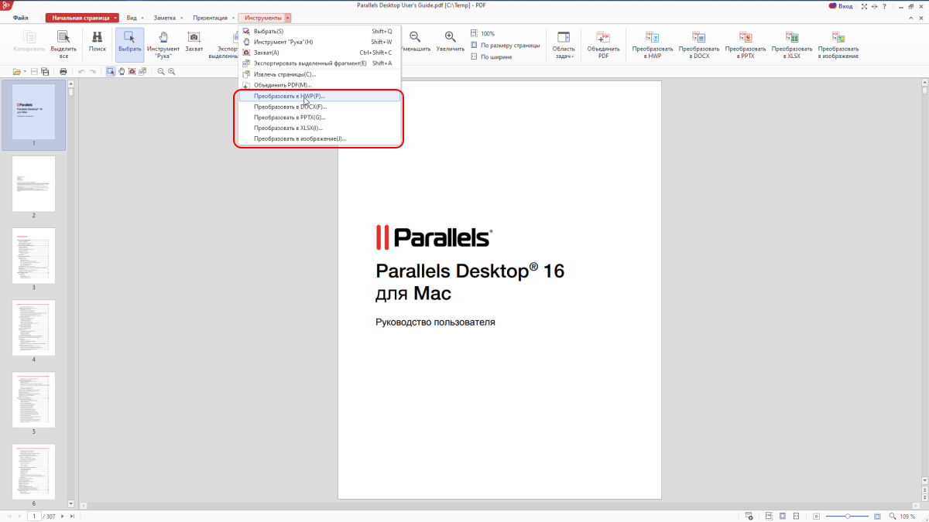
Task: Select Извлечь страницы(C)... menu entry
Action: coord(319,74)
